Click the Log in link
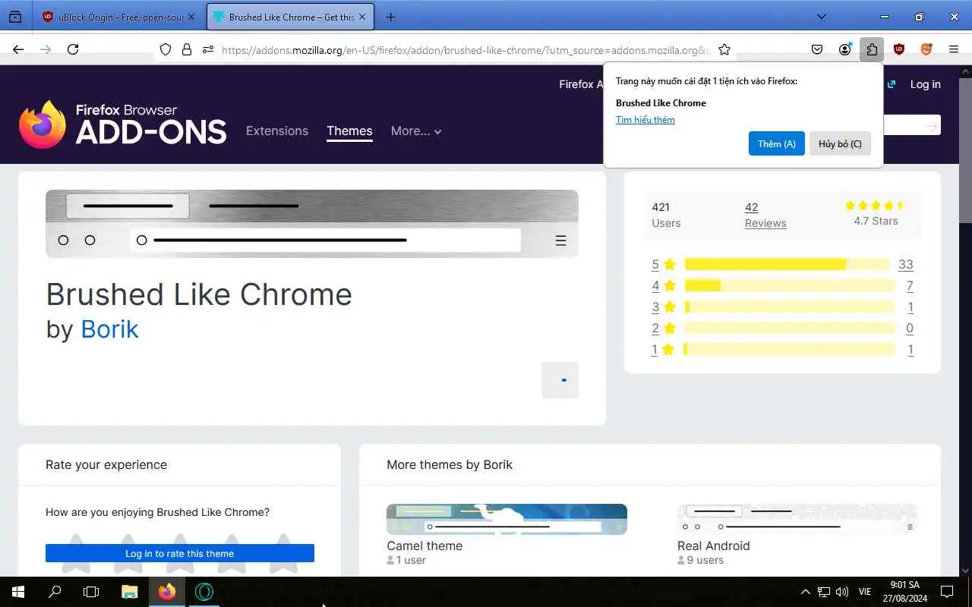The width and height of the screenshot is (972, 607). pos(925,84)
